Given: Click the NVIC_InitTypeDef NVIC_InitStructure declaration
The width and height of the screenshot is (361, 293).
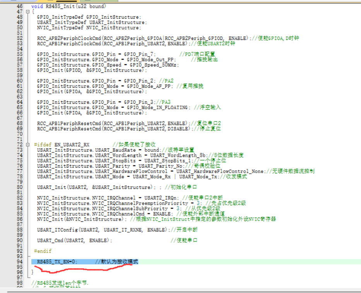Looking at the screenshot, I should click(89, 27).
